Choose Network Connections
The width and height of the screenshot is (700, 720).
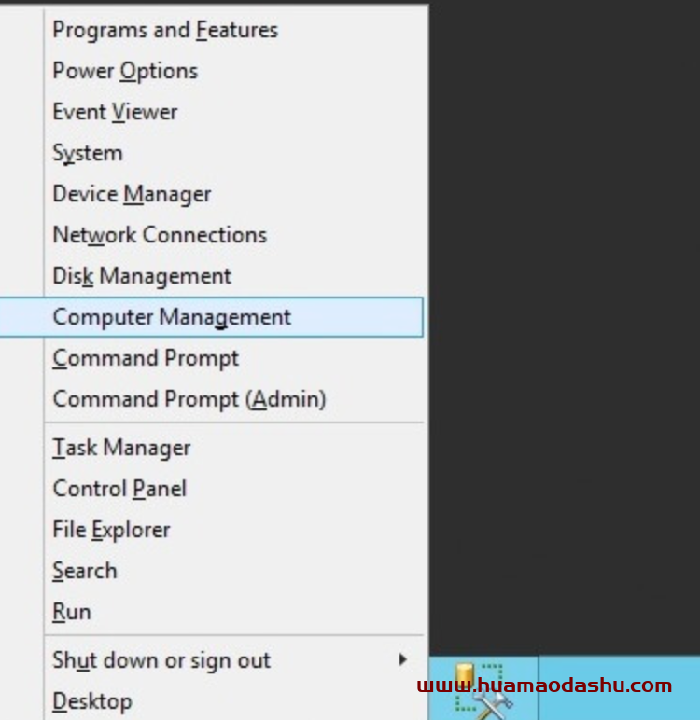(160, 235)
